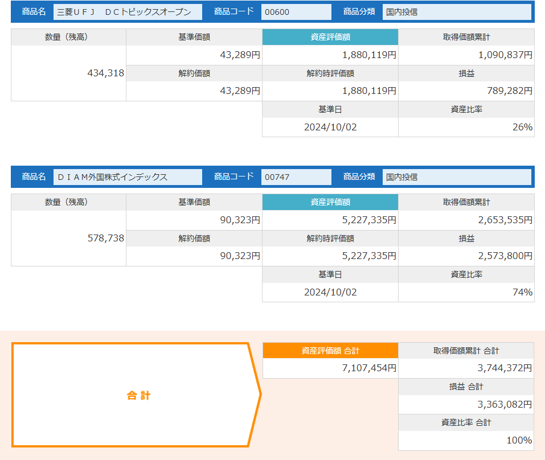Click the product name field 三菱UFJ DCトピックスオープン
545x460 pixels.
[128, 12]
